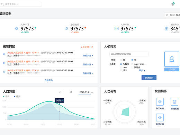This screenshot has width=180, height=135.
Task: Focus the top portrait search input field
Action: pyautogui.click(x=21, y=4)
